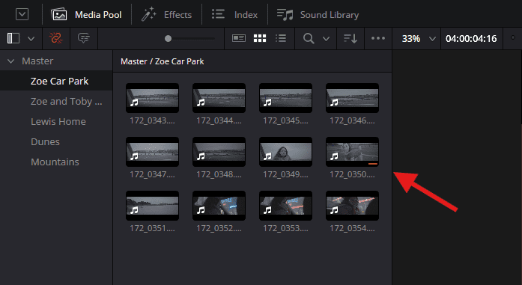Viewport: 522px width, 285px height.
Task: Select clip thumbnail 172_0343
Action: click(153, 98)
